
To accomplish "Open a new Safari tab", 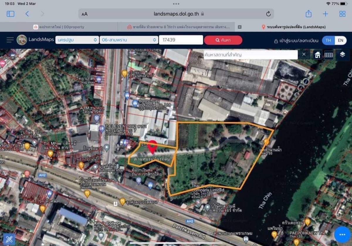I will 325,14.
